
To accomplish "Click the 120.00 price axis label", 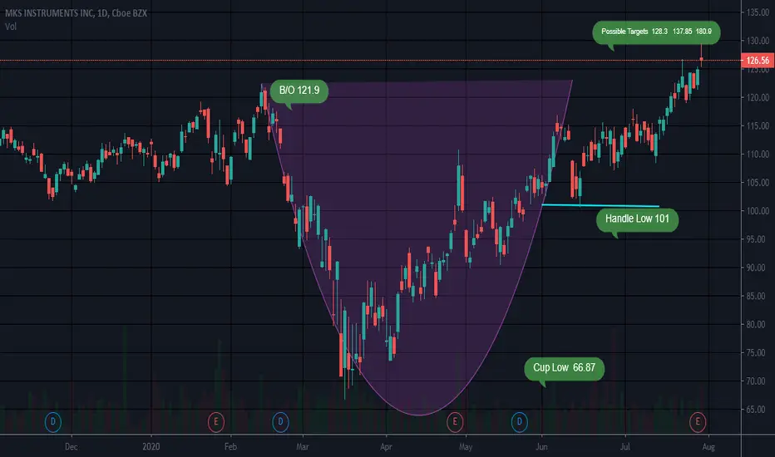I will [x=758, y=97].
